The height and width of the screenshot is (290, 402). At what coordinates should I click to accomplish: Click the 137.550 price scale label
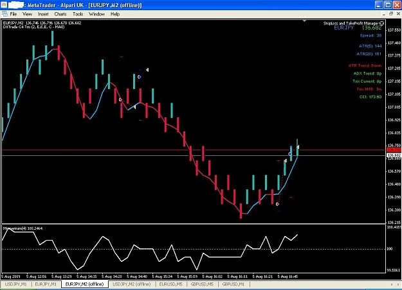click(394, 30)
